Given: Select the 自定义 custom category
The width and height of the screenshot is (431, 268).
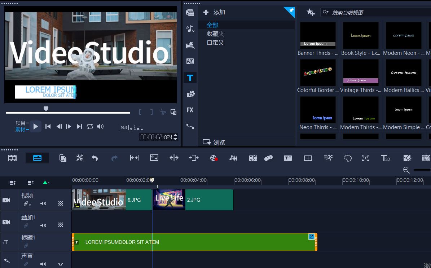Looking at the screenshot, I should point(215,43).
